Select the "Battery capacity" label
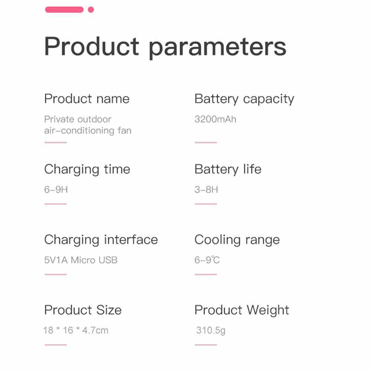371x371 pixels. [x=244, y=99]
